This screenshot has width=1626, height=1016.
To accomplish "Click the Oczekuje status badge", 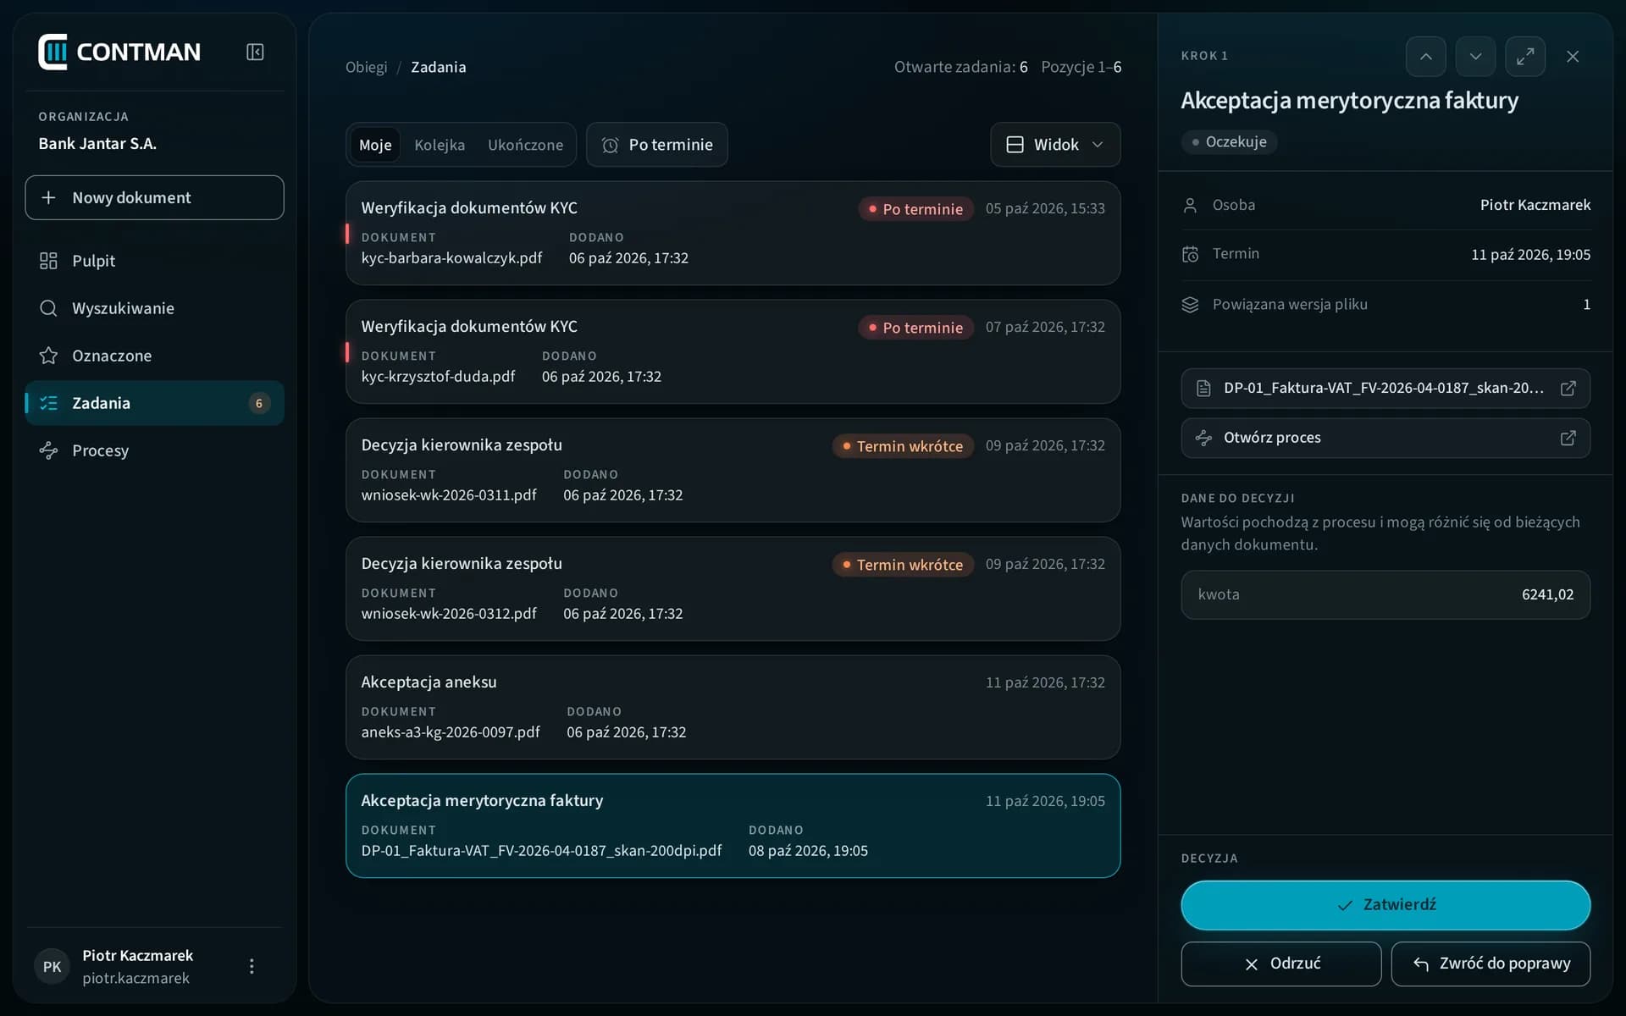I will click(x=1229, y=142).
